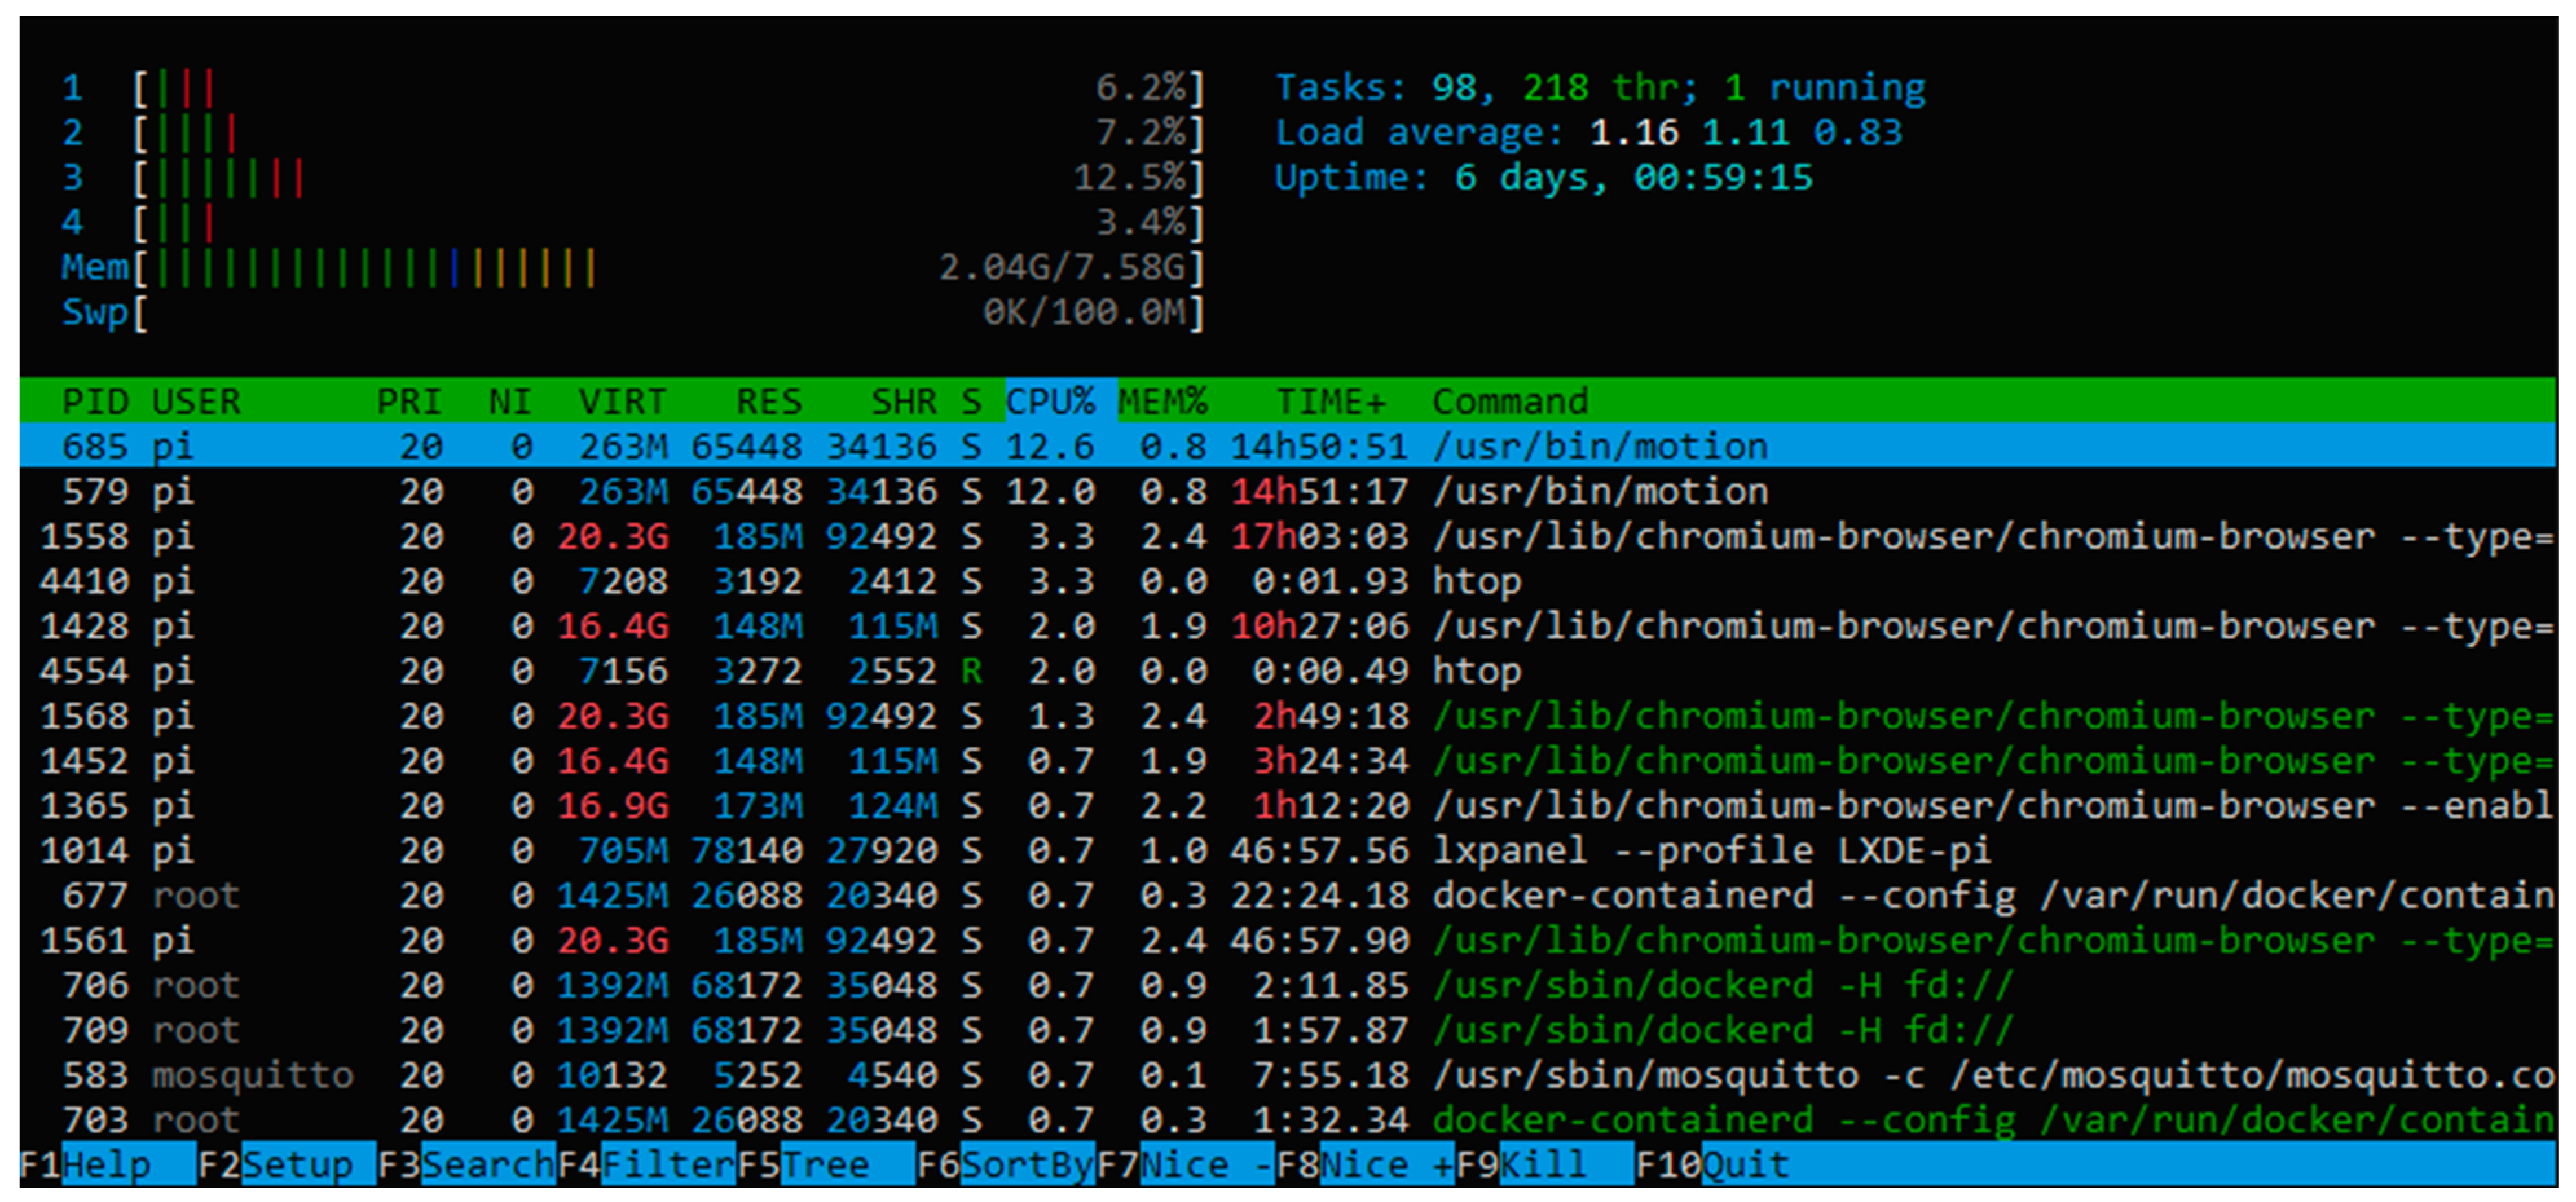Viewport: 2576px width, 1202px height.
Task: Sort processes by the PID column
Action: 97,401
